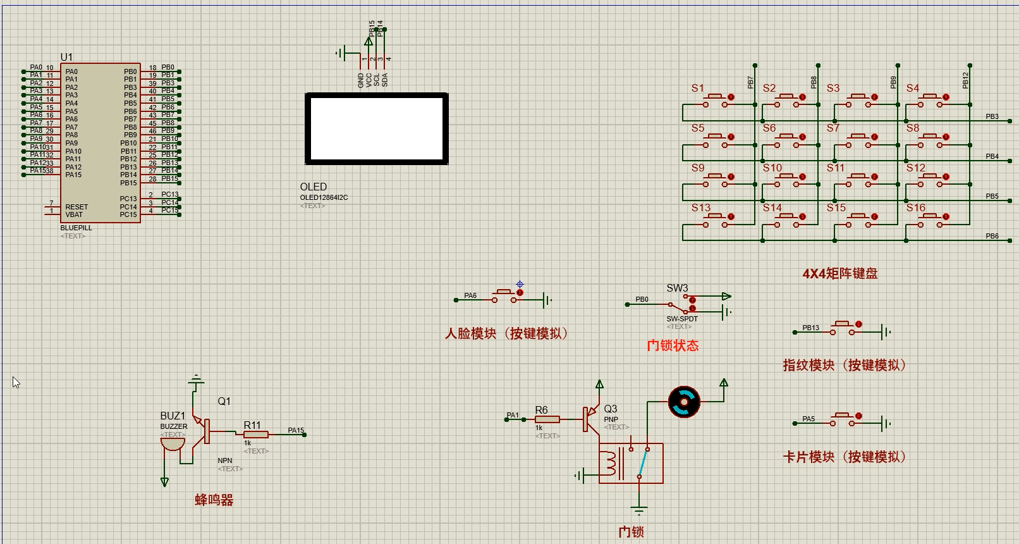This screenshot has width=1019, height=544.
Task: Click the PB3 row terminal on keypad
Action: [x=1009, y=121]
